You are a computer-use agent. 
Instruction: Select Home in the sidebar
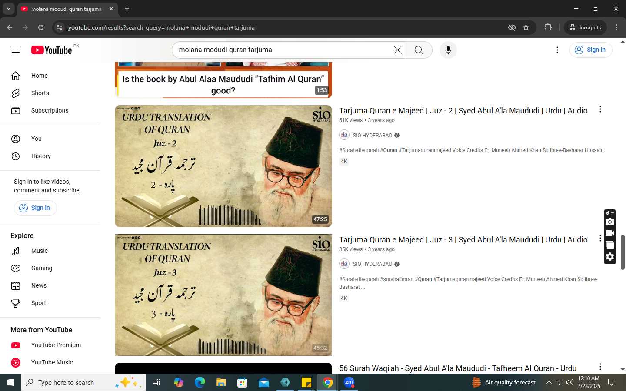coord(50,76)
